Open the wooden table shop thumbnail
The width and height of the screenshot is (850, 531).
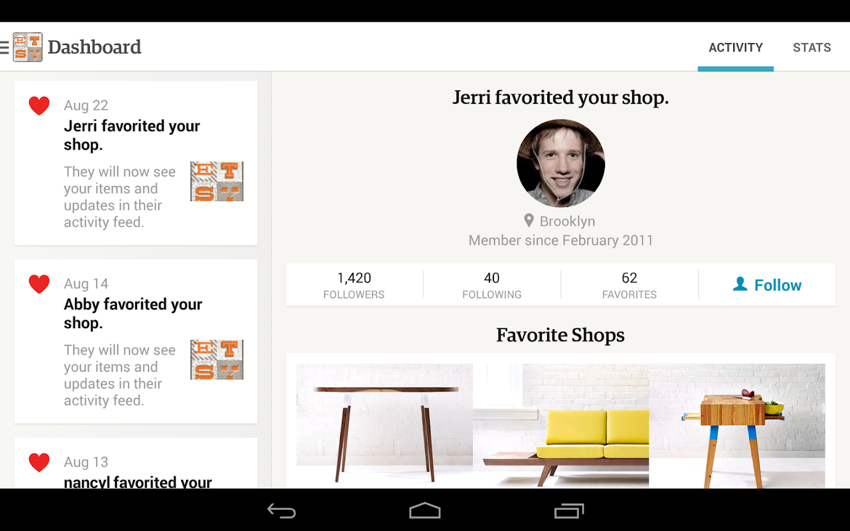click(384, 426)
